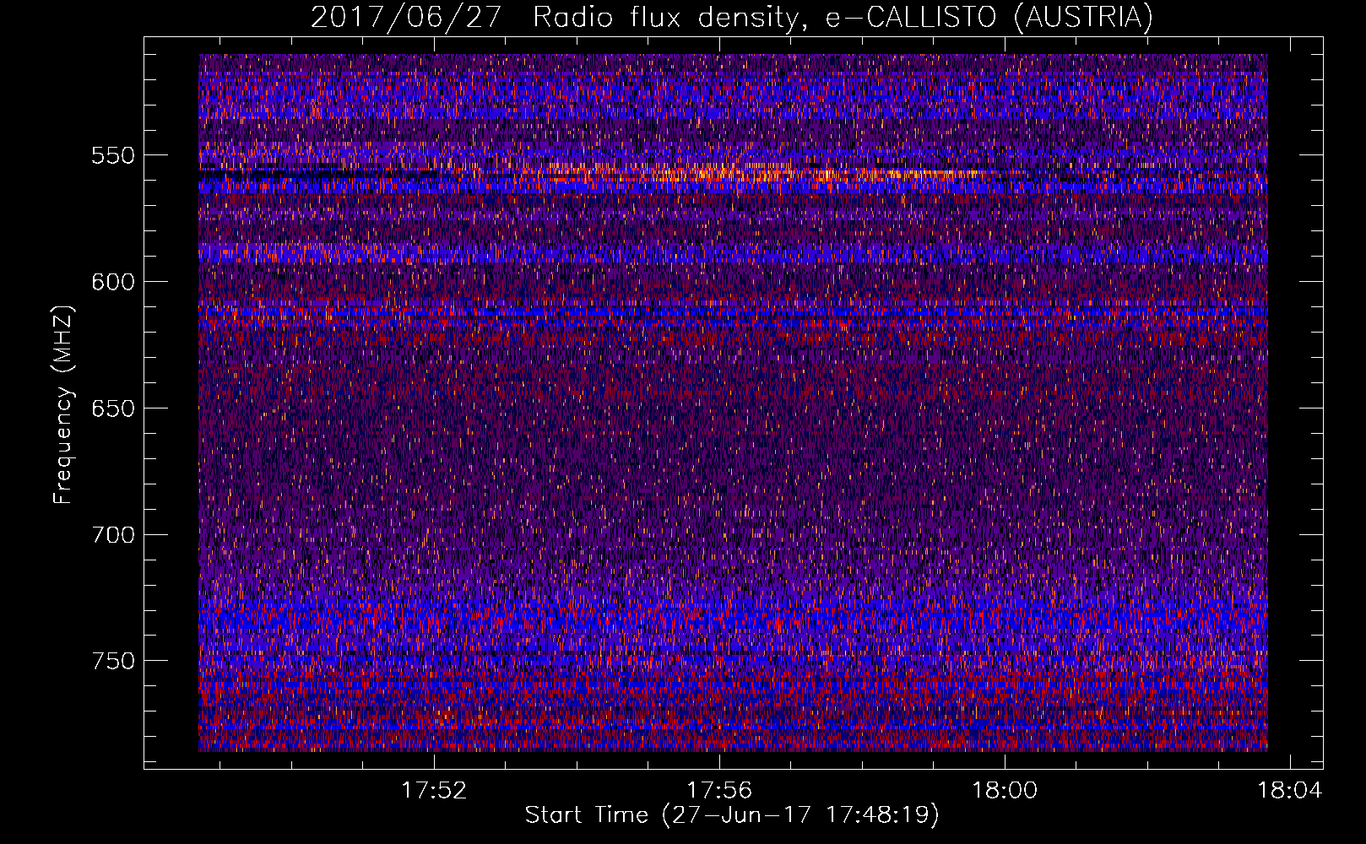The image size is (1366, 844).
Task: Click the plot title with the 2017/06/27 date
Action: pos(732,17)
